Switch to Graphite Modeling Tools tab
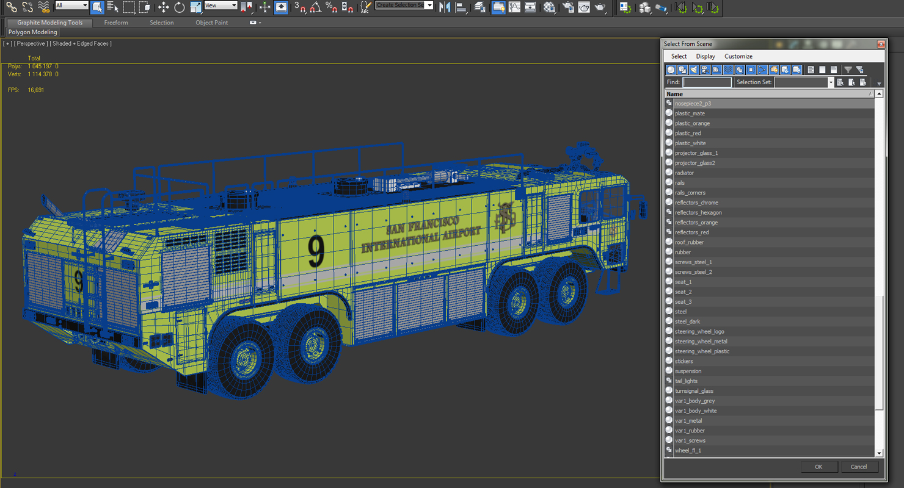The height and width of the screenshot is (488, 904). pos(50,23)
